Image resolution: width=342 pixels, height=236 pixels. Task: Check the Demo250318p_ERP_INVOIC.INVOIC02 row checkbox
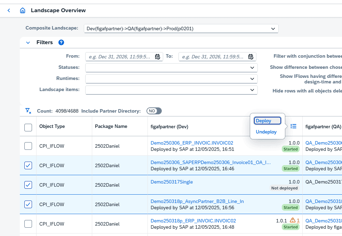click(28, 224)
